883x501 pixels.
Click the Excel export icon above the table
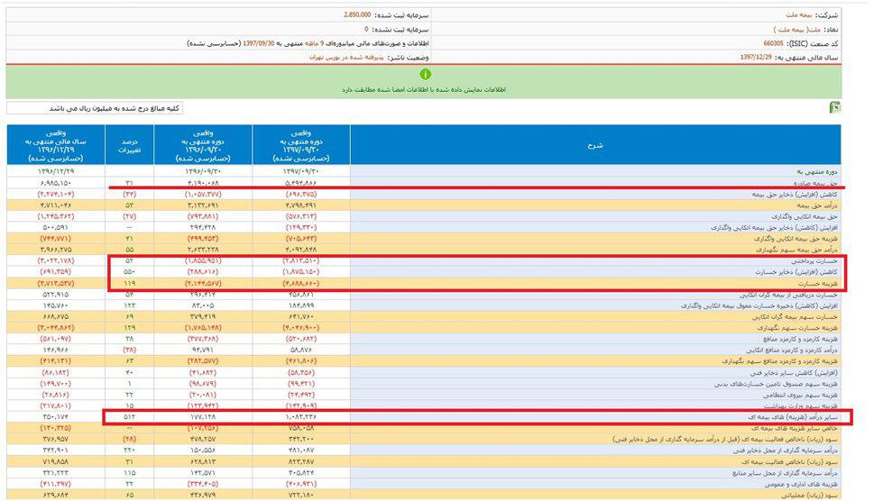834,107
